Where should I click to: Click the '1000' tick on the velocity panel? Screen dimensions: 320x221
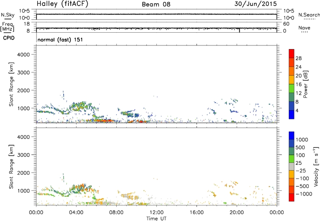(23, 191)
